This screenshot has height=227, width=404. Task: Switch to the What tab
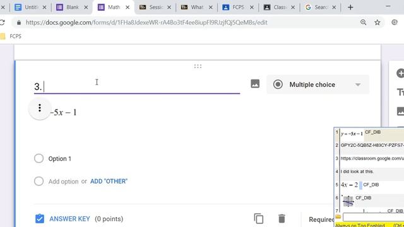[197, 8]
